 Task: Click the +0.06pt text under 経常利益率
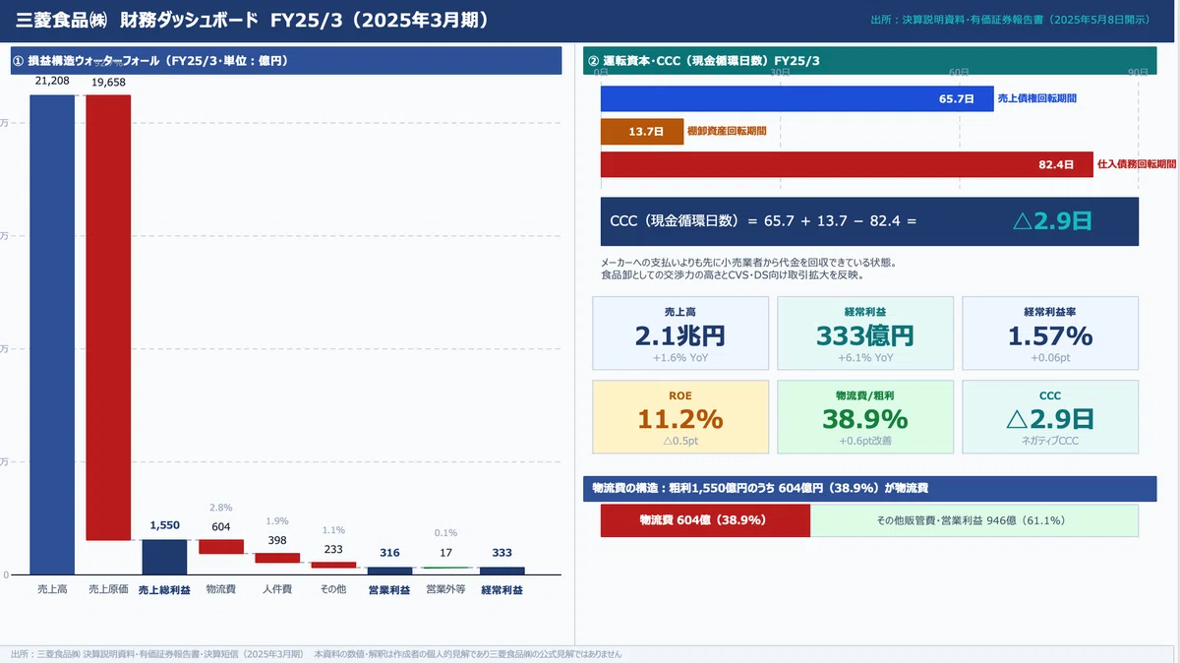[1050, 358]
